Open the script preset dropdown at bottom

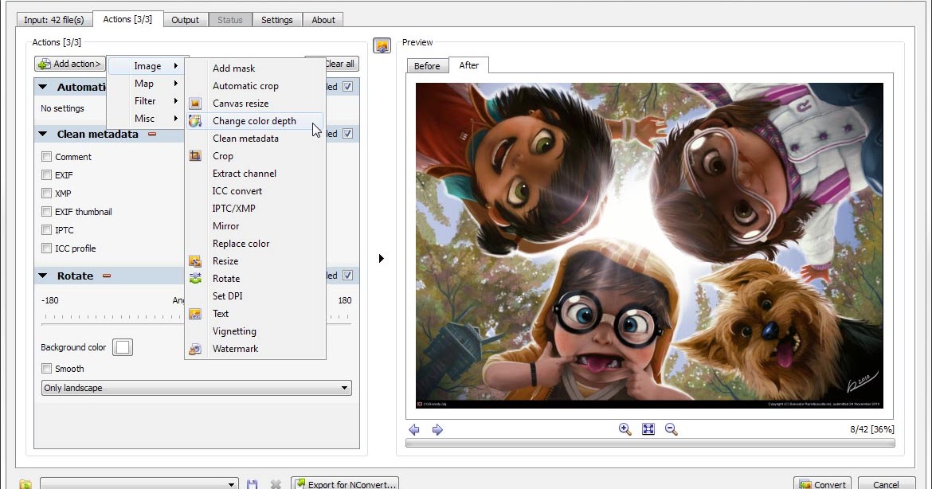139,484
